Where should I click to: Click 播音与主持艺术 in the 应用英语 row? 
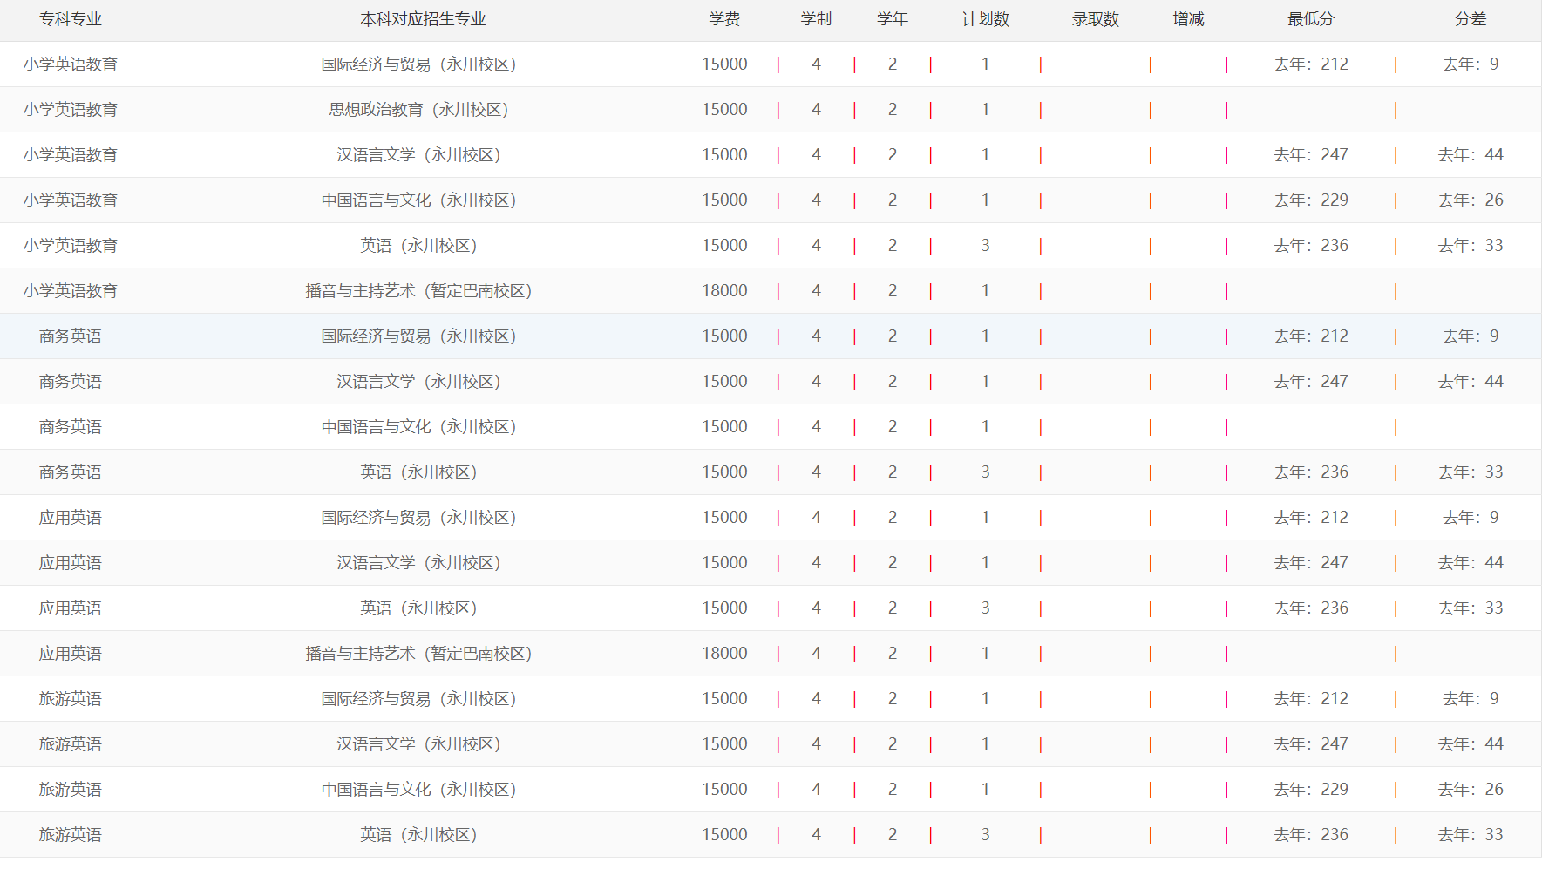click(418, 654)
